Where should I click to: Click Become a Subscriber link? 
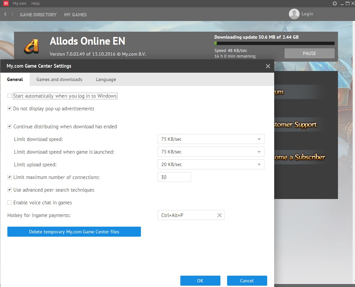pos(299,157)
